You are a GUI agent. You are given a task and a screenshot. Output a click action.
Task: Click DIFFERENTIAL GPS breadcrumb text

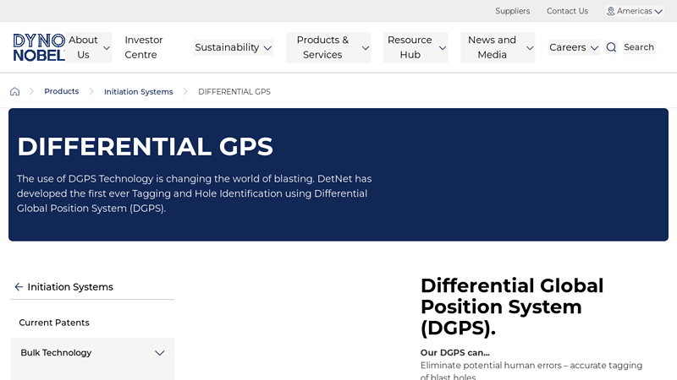tap(234, 92)
